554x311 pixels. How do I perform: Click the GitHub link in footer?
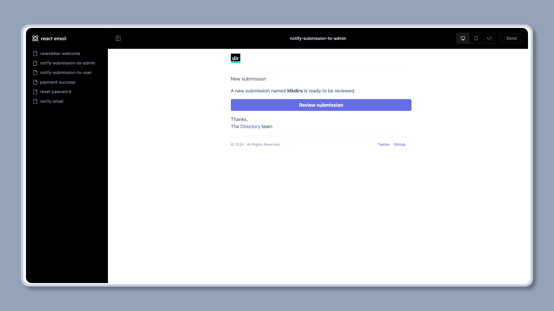coord(400,144)
